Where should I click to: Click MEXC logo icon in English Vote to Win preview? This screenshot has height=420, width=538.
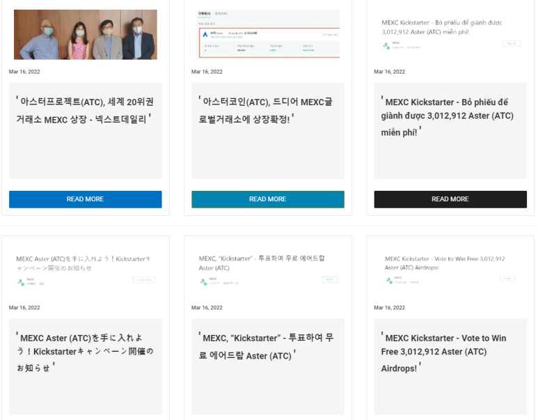pos(388,281)
